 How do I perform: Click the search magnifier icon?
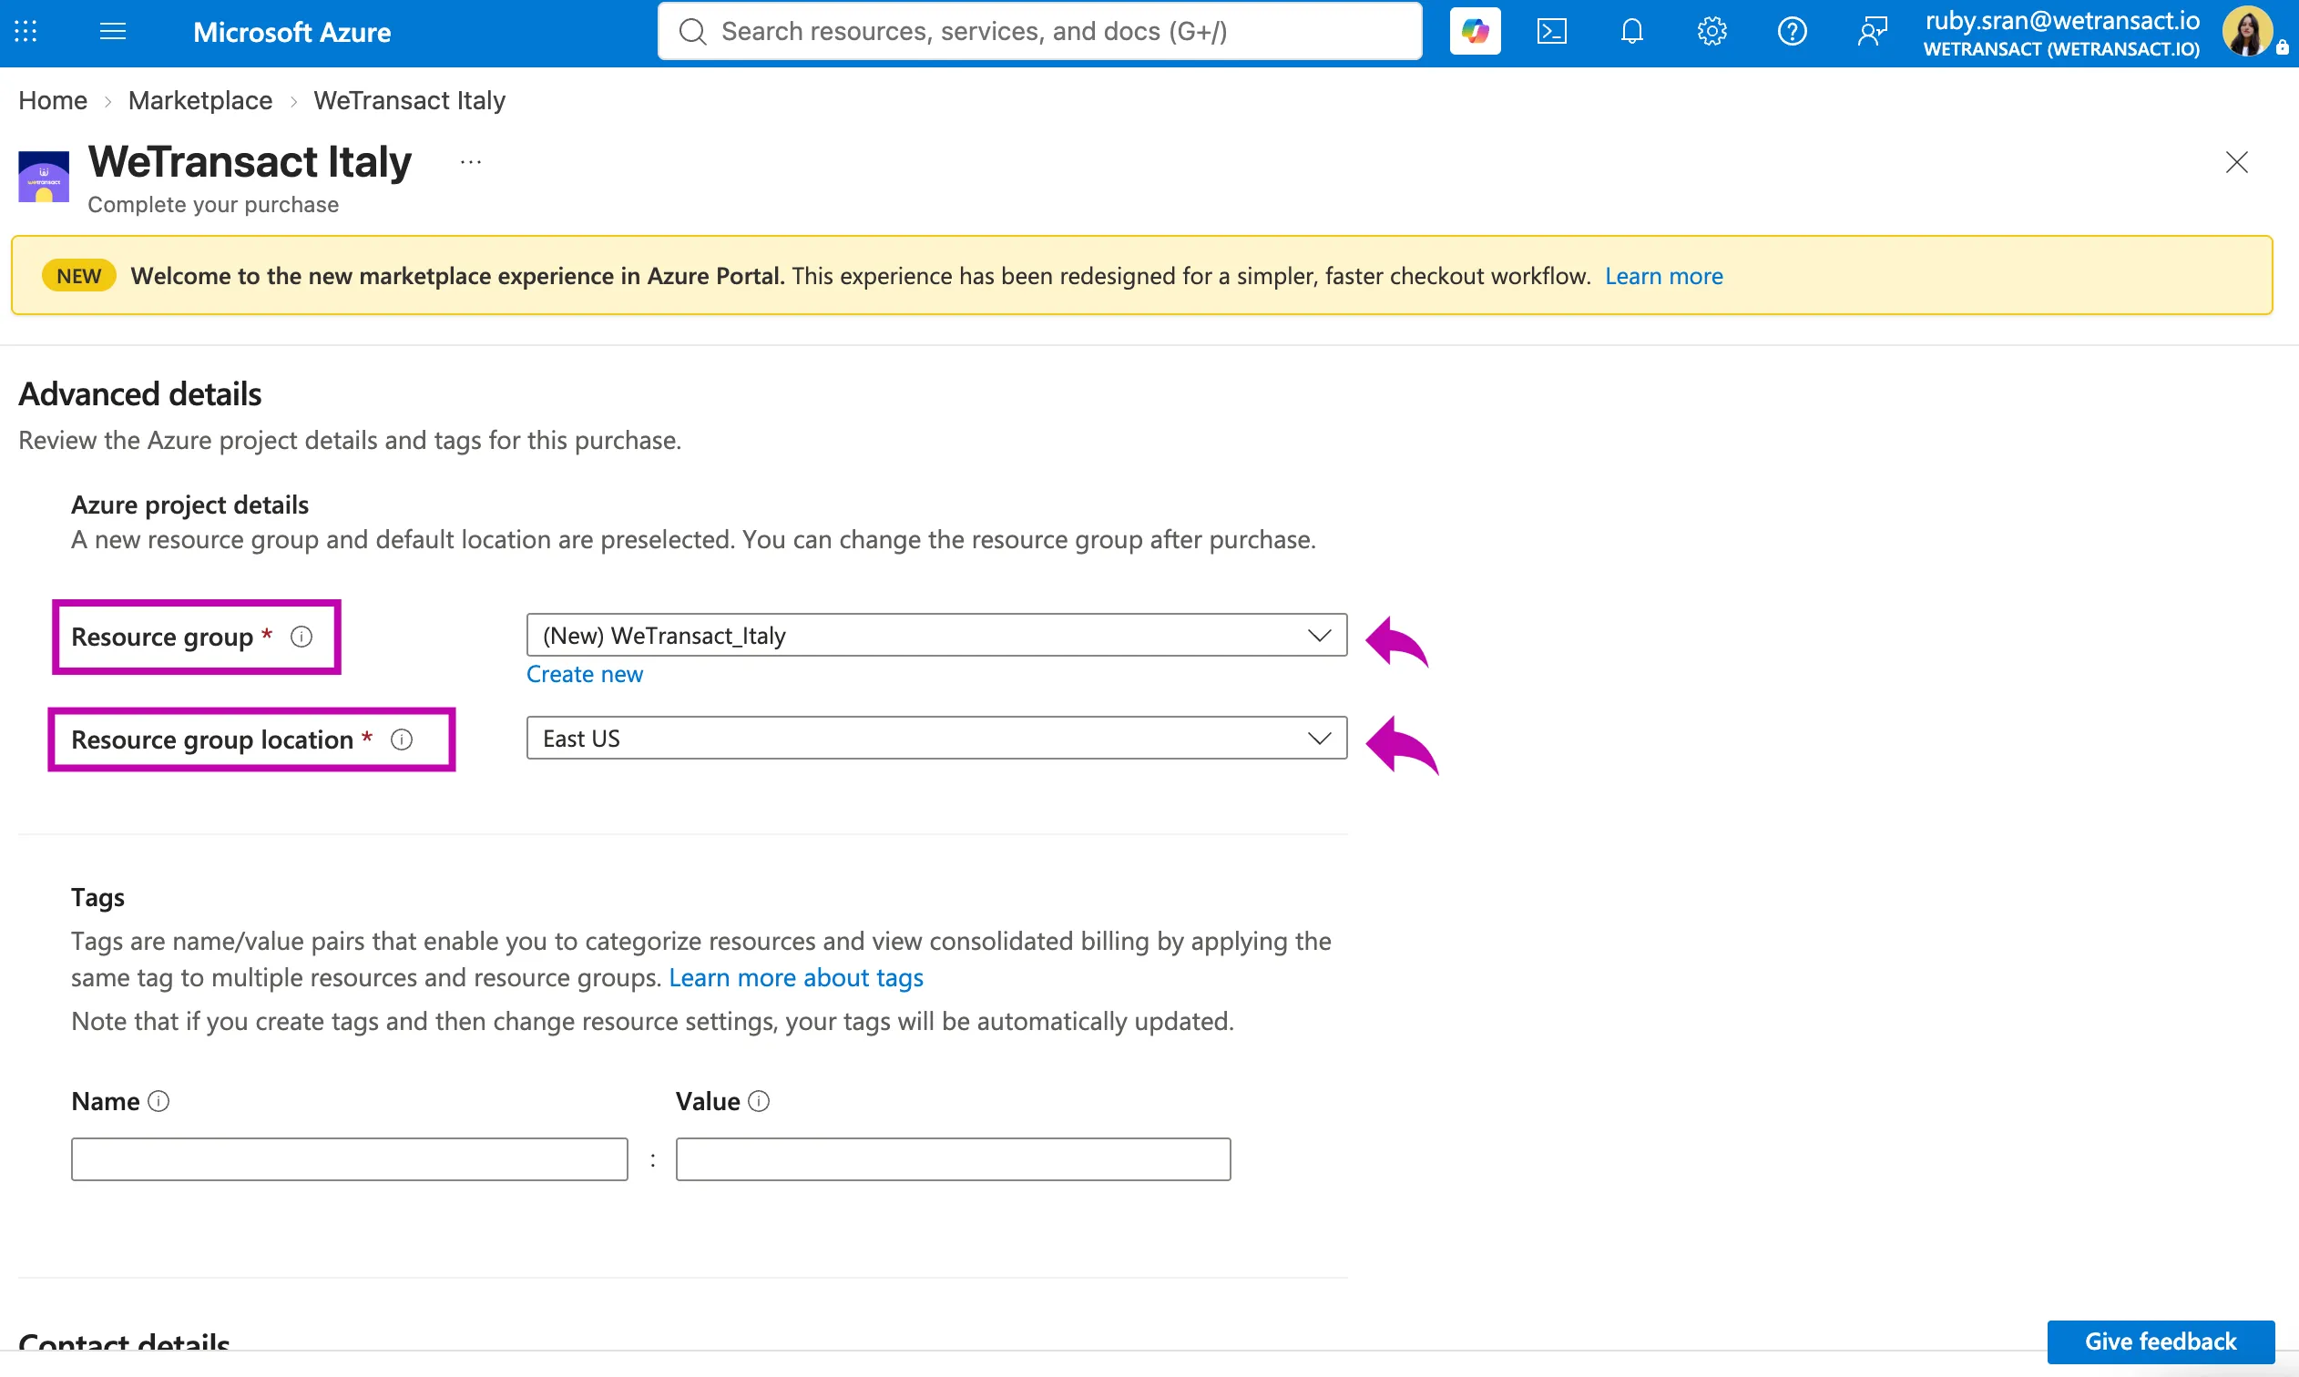(x=692, y=32)
